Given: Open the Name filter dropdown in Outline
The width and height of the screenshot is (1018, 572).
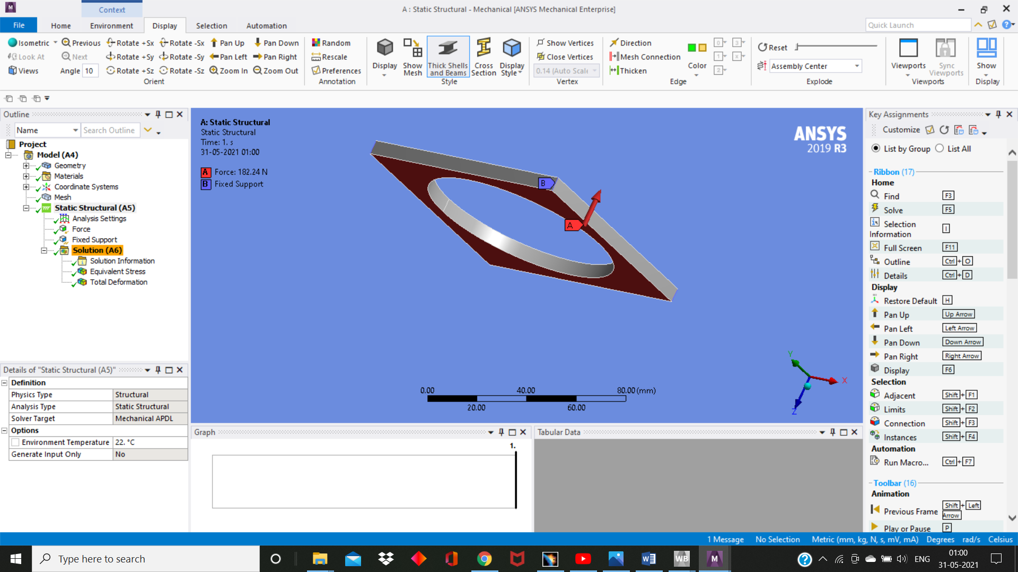Looking at the screenshot, I should [75, 130].
